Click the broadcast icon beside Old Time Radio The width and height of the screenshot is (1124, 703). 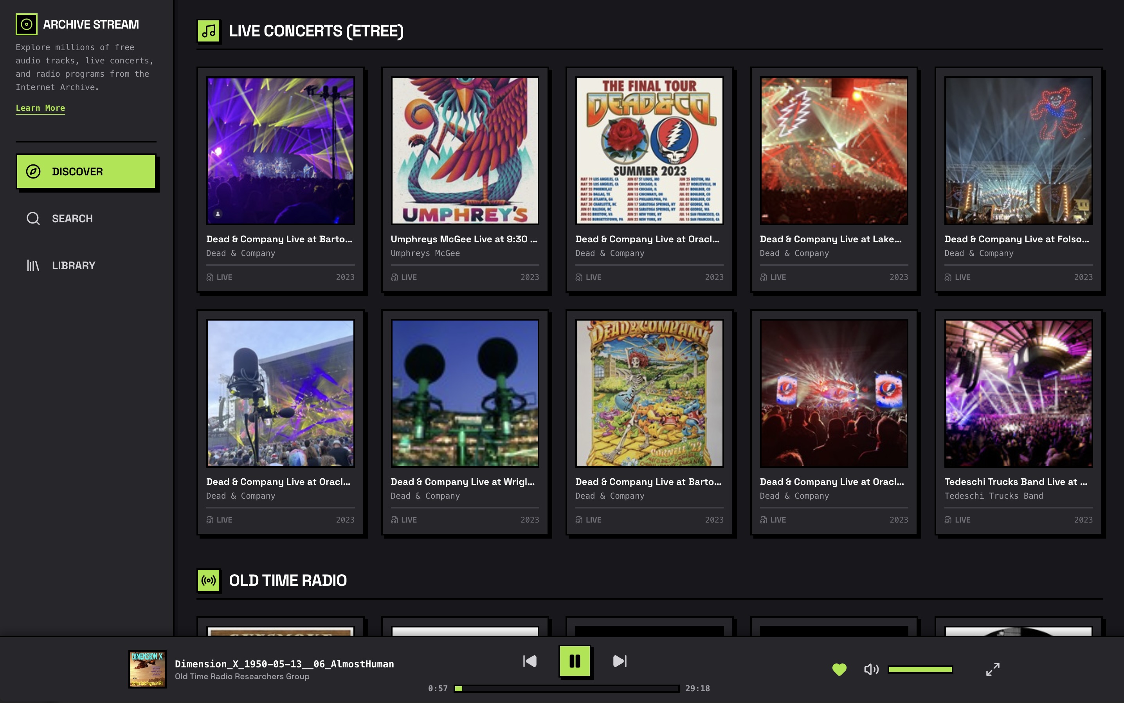tap(209, 580)
